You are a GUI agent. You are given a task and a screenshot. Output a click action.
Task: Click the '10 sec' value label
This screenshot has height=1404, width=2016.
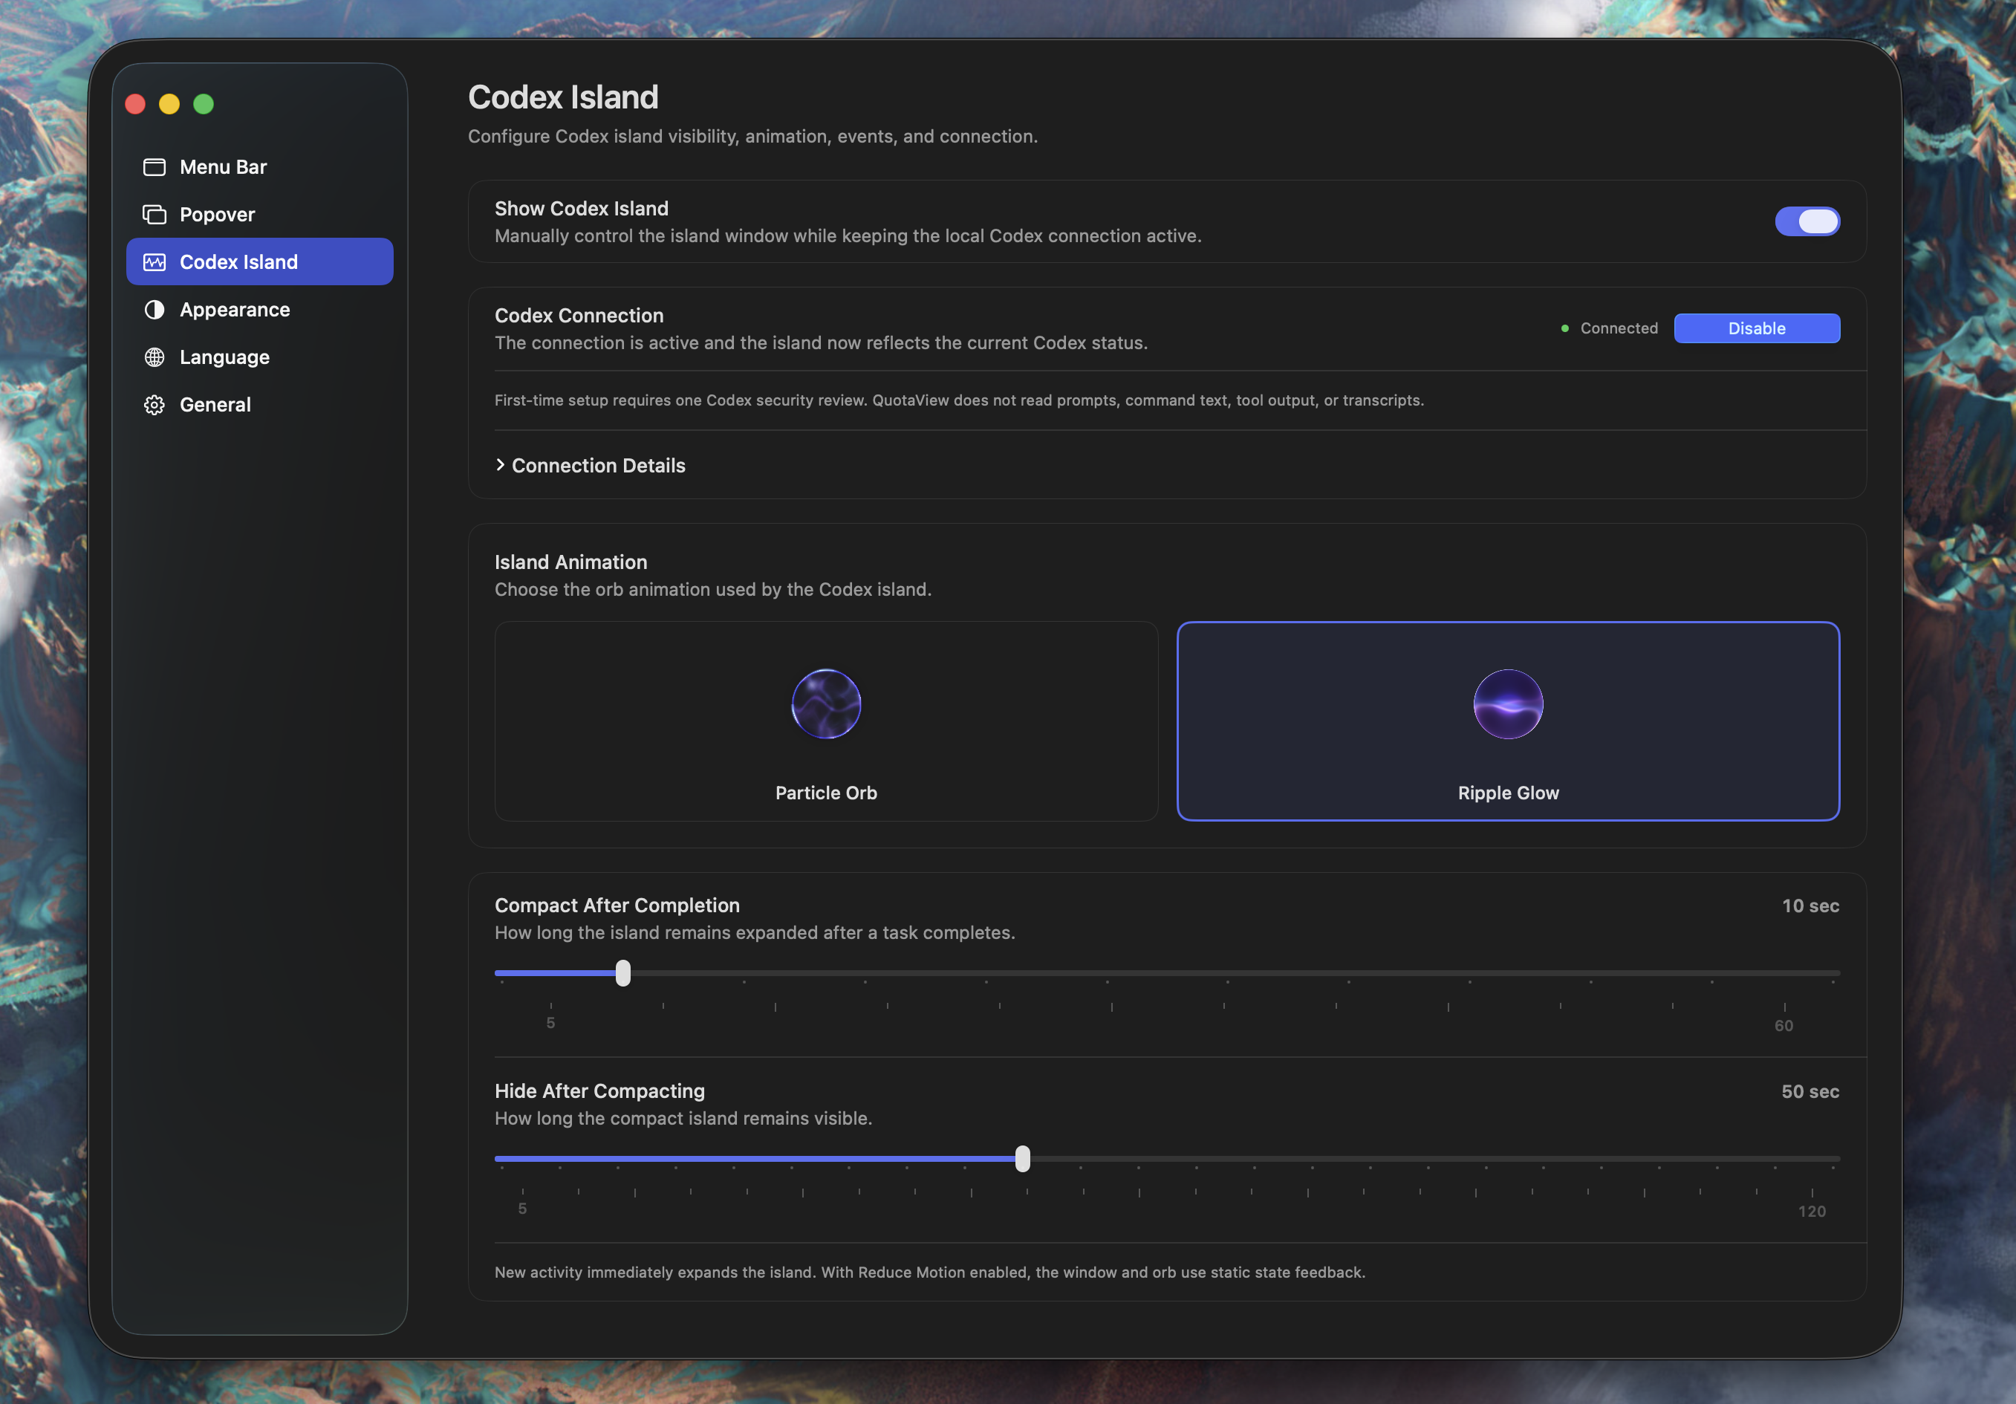(x=1809, y=906)
